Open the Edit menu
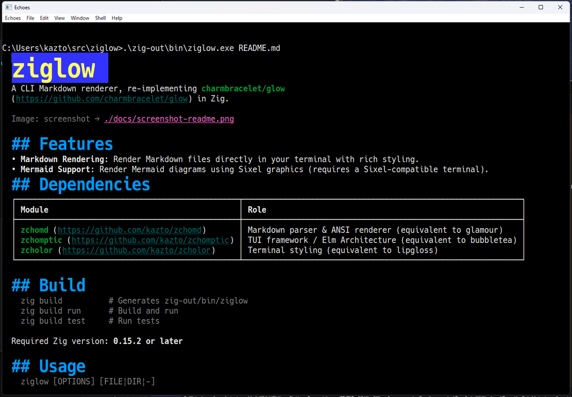The image size is (572, 397). click(44, 18)
